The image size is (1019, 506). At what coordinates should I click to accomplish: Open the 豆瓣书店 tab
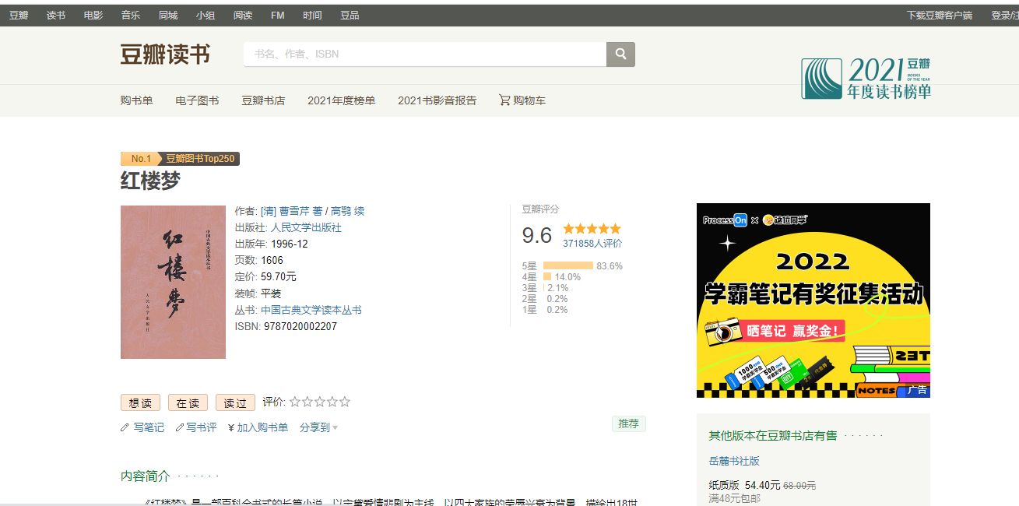click(263, 100)
